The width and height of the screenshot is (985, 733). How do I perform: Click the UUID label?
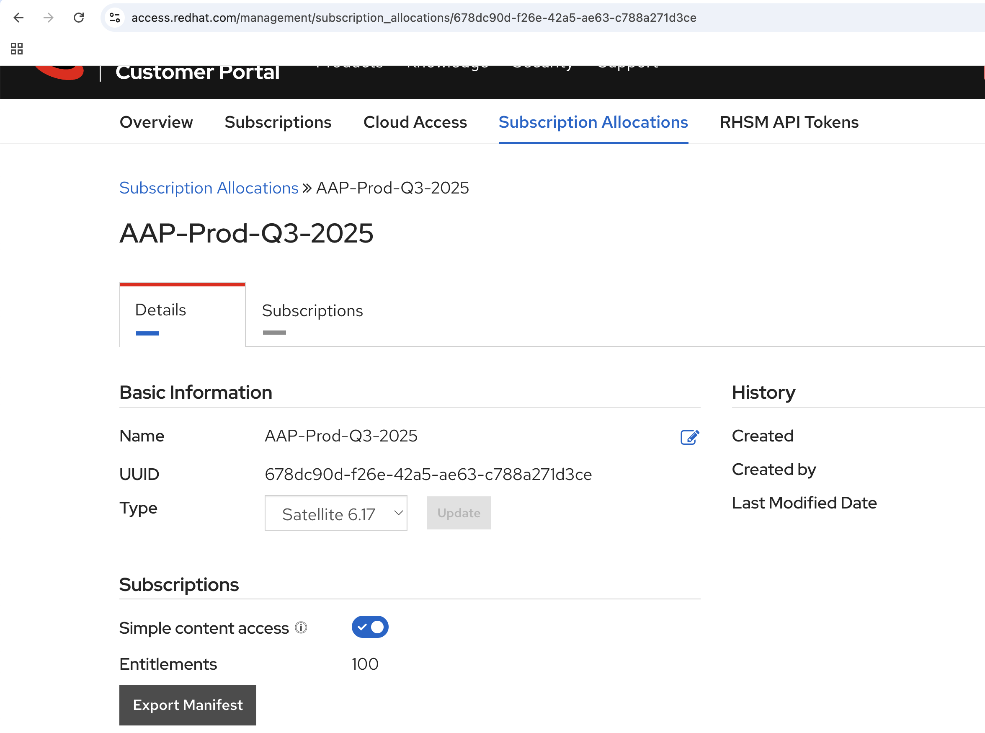[x=139, y=475]
